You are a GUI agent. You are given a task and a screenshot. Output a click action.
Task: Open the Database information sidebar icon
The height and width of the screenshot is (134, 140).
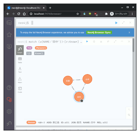tap(9, 23)
